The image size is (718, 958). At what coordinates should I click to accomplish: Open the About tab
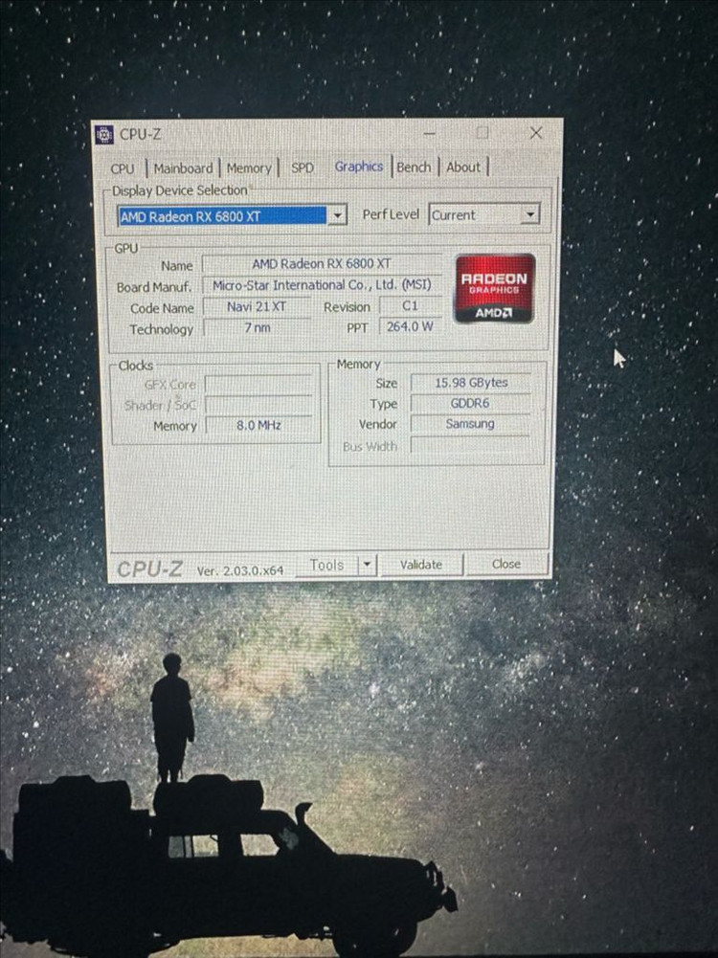click(x=463, y=167)
